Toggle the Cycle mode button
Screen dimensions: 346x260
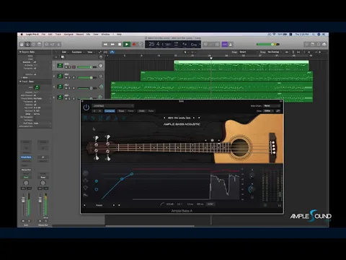(x=141, y=44)
